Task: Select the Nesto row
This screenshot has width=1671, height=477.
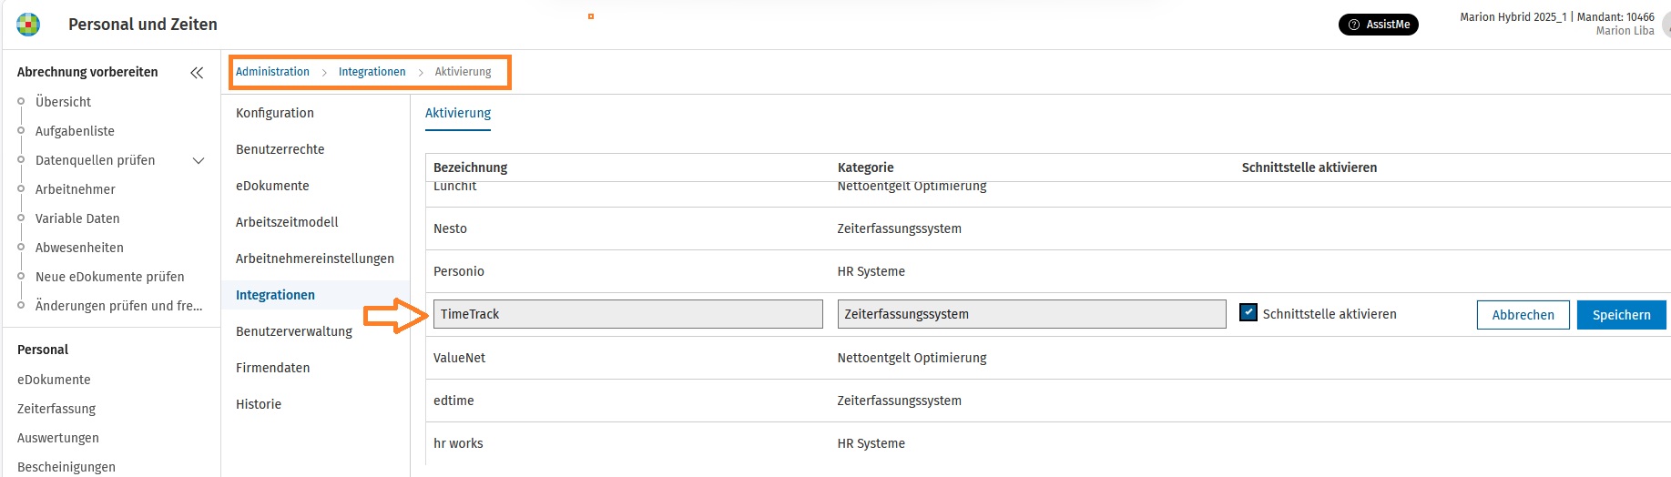Action: tap(1047, 228)
